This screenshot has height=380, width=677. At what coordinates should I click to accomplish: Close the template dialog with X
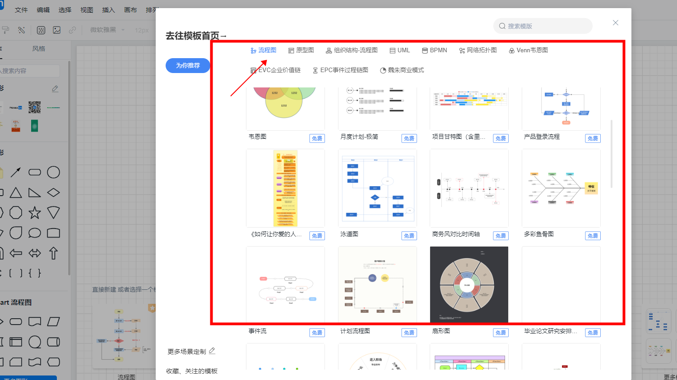616,23
